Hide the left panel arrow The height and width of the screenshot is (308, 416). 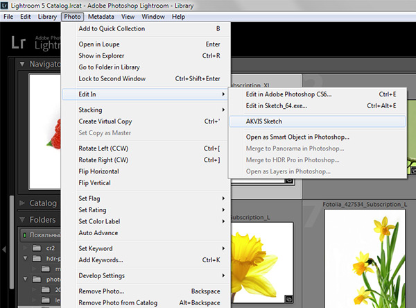pos(3,249)
